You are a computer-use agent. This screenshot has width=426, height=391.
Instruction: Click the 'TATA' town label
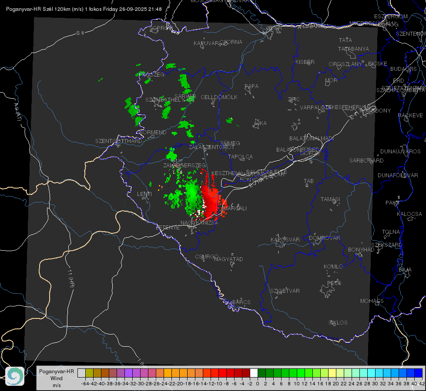345,40
